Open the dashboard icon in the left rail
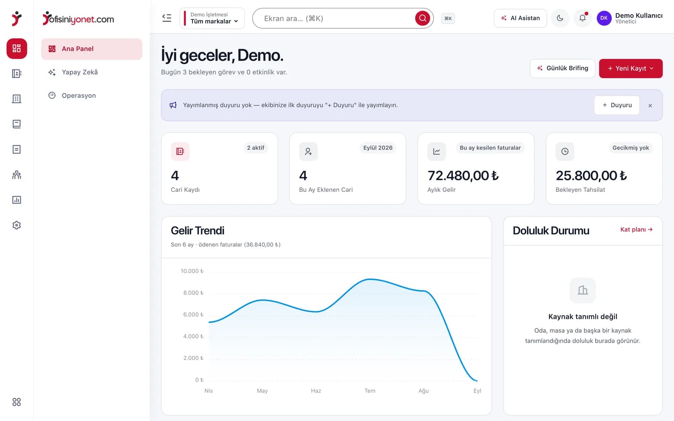 [x=17, y=48]
